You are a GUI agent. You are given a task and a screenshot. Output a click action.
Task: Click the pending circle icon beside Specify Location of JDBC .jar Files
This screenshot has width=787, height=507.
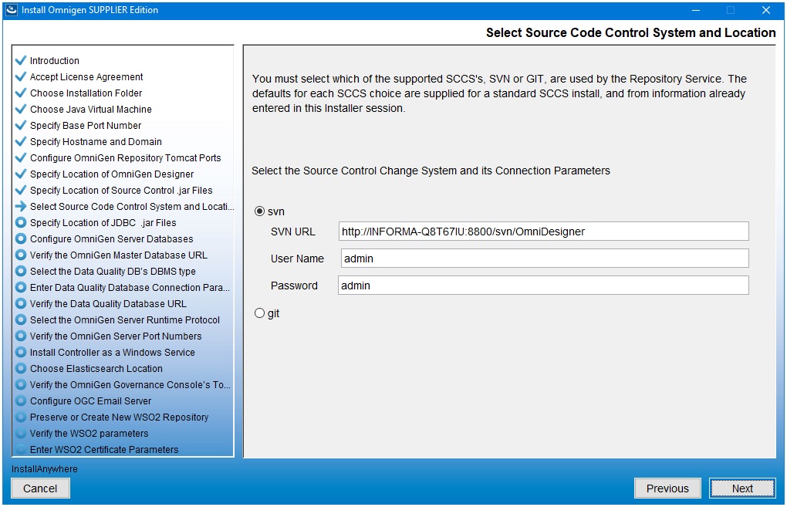point(21,222)
